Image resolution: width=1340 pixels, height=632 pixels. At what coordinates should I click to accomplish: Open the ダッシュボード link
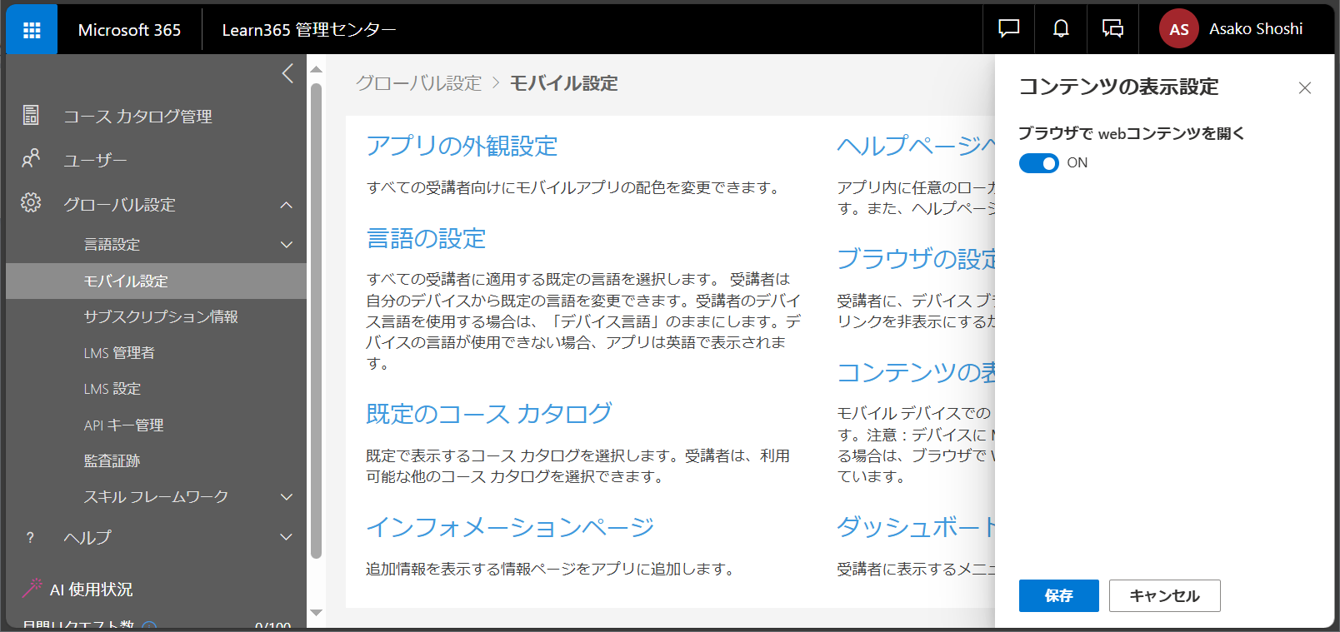click(916, 527)
